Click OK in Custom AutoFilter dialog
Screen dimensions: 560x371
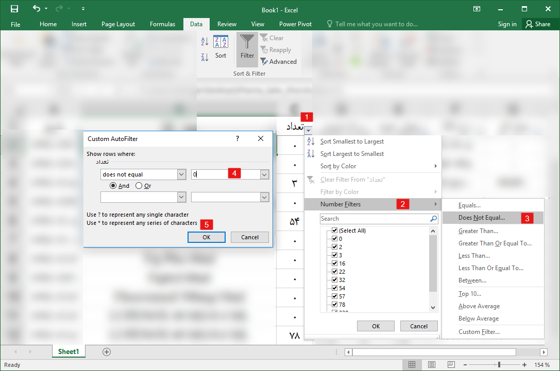click(x=207, y=237)
